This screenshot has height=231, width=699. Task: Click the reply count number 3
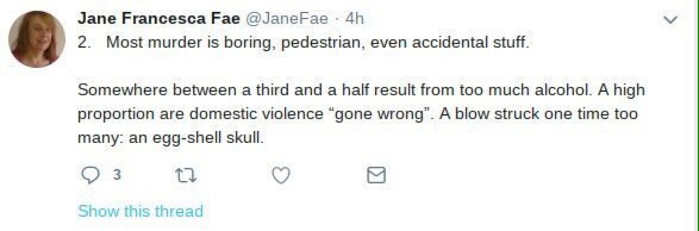click(x=117, y=175)
